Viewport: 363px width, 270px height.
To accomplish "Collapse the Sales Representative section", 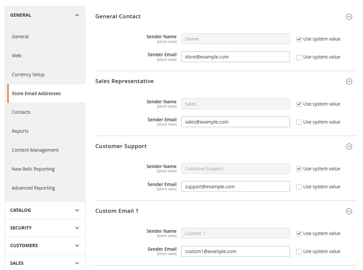I will tap(349, 81).
